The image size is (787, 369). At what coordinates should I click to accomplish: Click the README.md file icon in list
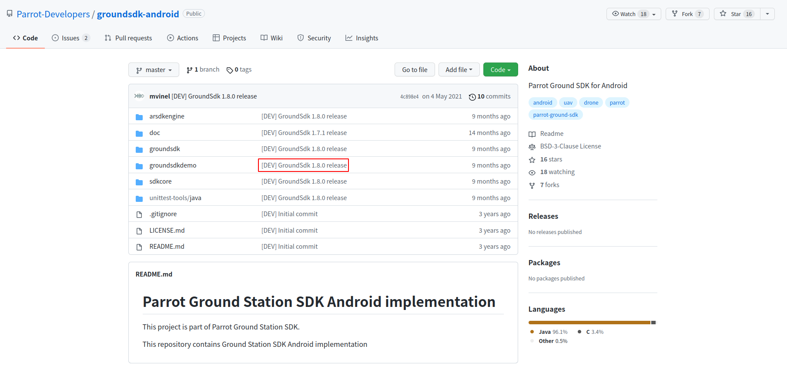point(139,247)
